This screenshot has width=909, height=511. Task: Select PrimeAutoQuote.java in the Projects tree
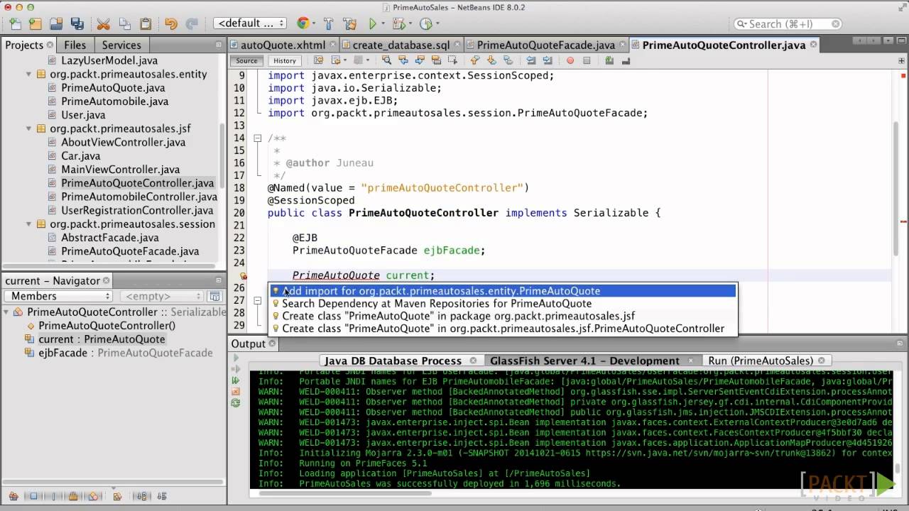point(113,88)
